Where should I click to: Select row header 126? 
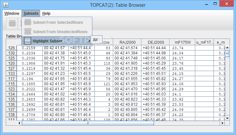click(12, 48)
